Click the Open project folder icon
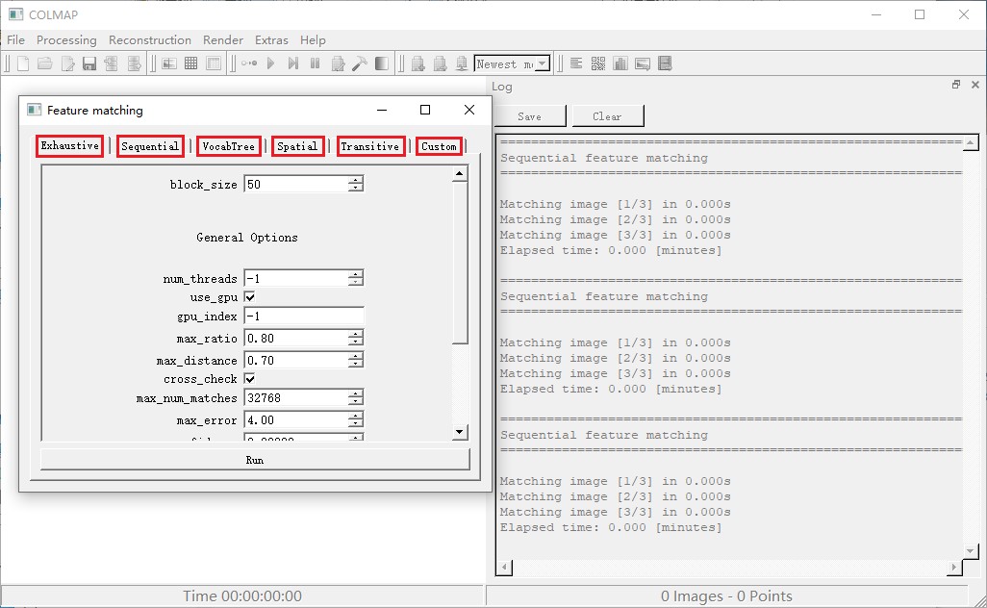 coord(44,63)
